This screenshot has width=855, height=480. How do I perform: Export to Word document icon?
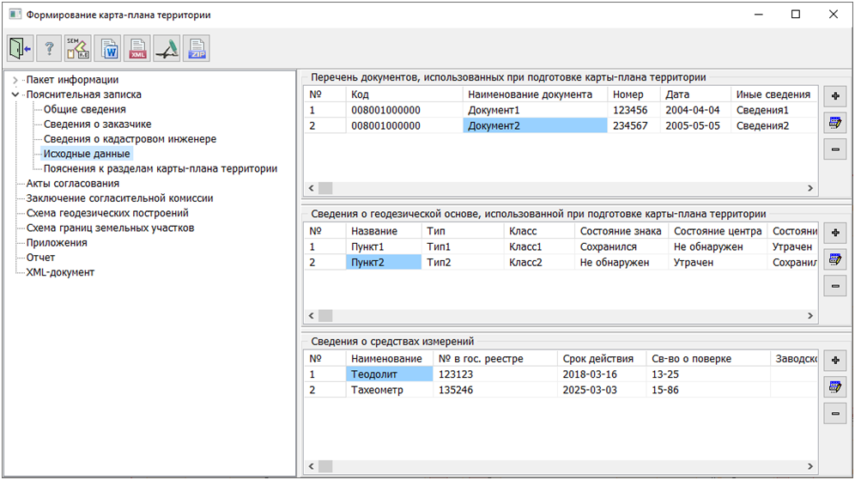point(109,48)
